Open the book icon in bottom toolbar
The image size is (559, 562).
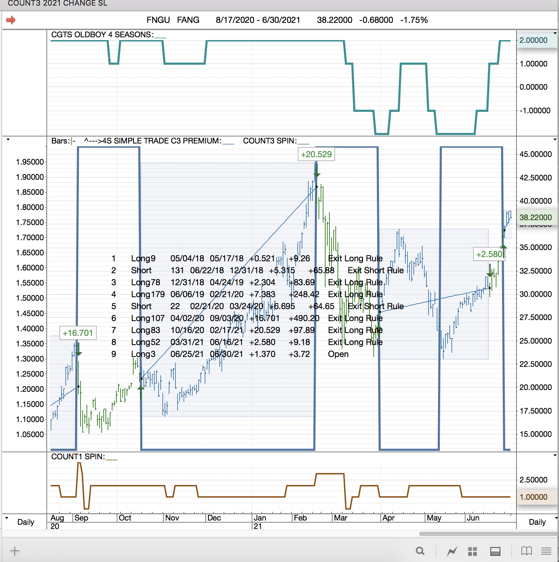click(526, 551)
